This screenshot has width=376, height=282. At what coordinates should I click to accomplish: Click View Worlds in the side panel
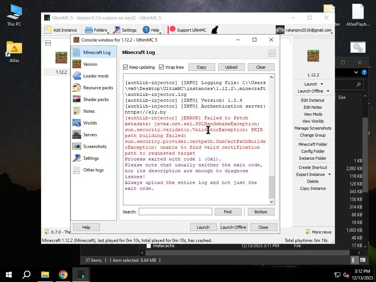point(313,121)
